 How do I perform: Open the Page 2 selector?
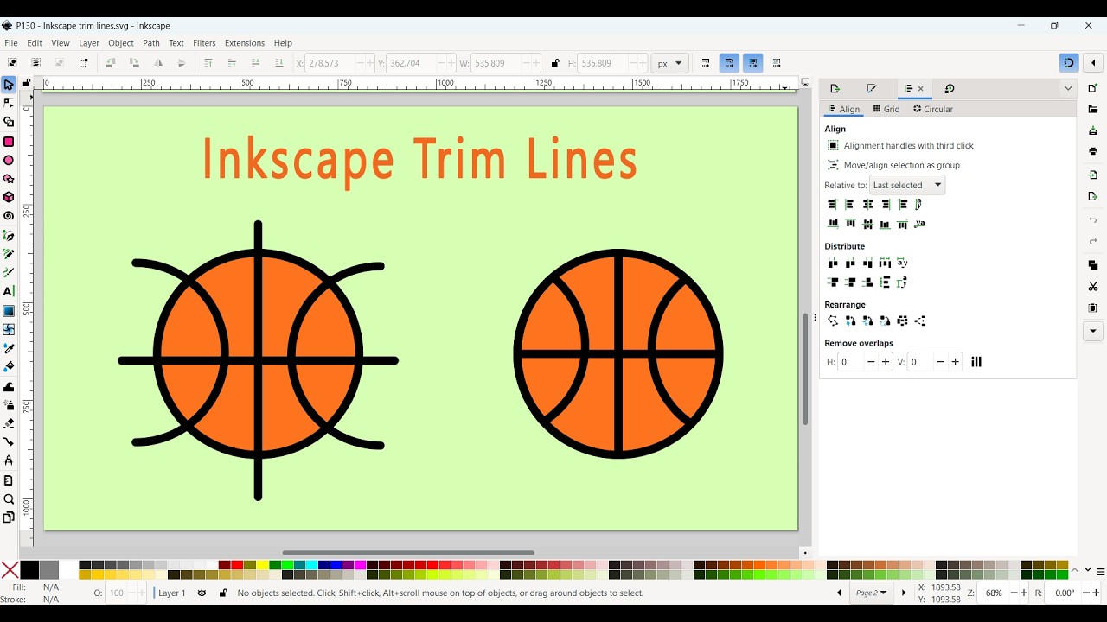coord(871,593)
